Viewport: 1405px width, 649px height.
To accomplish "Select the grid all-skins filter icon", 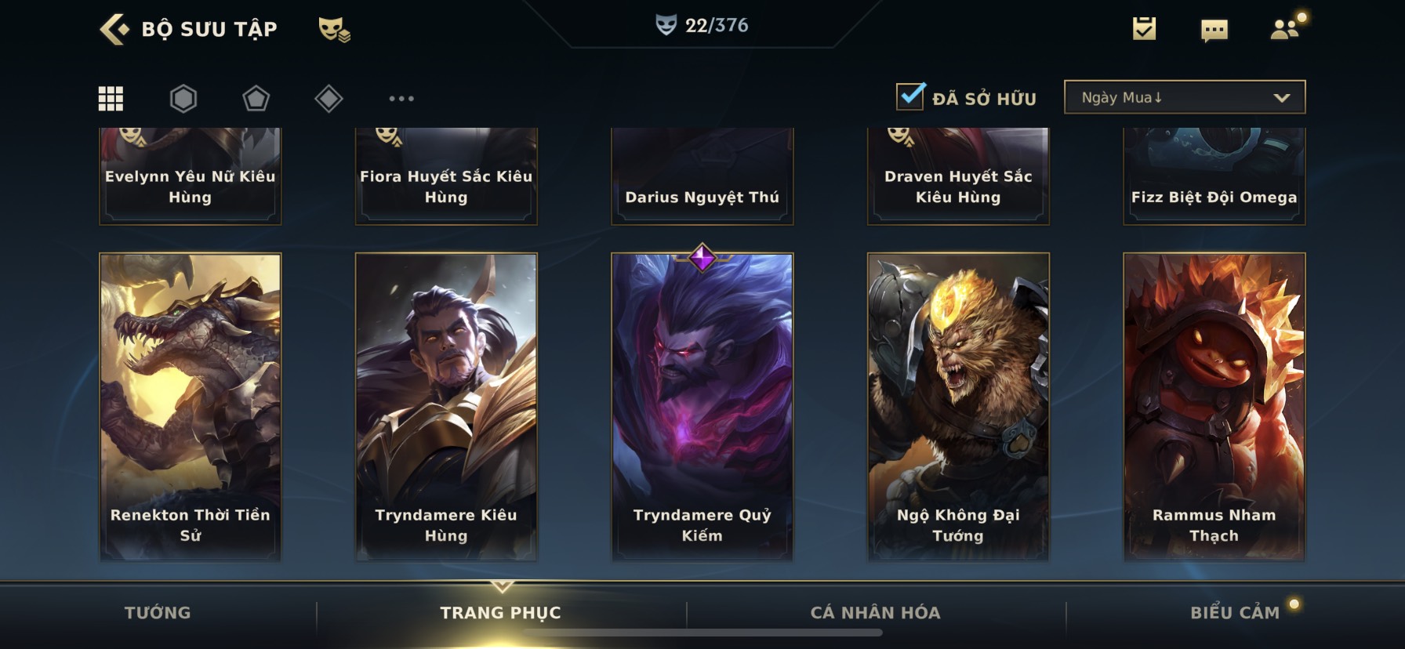I will tap(111, 98).
